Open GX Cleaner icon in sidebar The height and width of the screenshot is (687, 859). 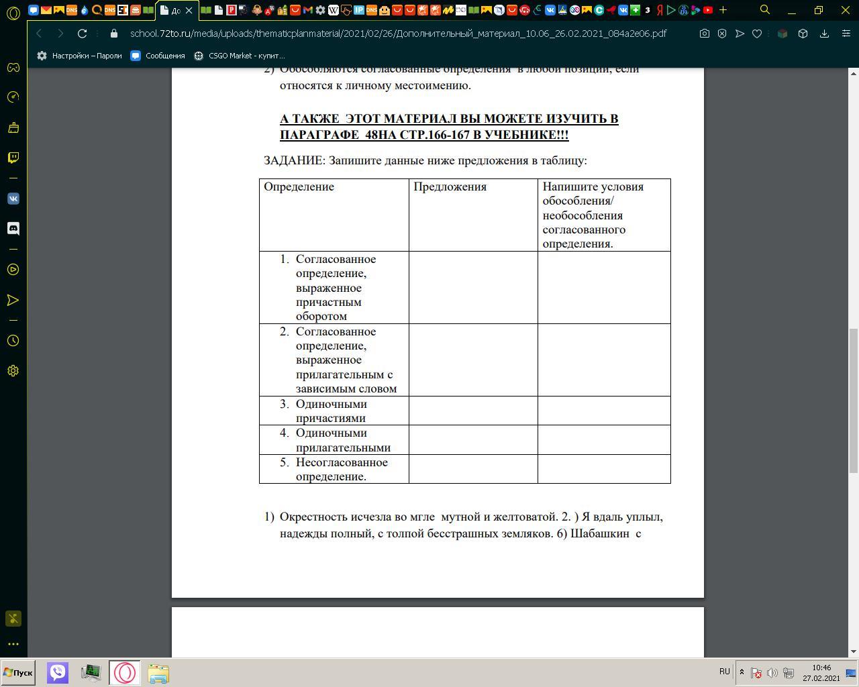[13, 127]
